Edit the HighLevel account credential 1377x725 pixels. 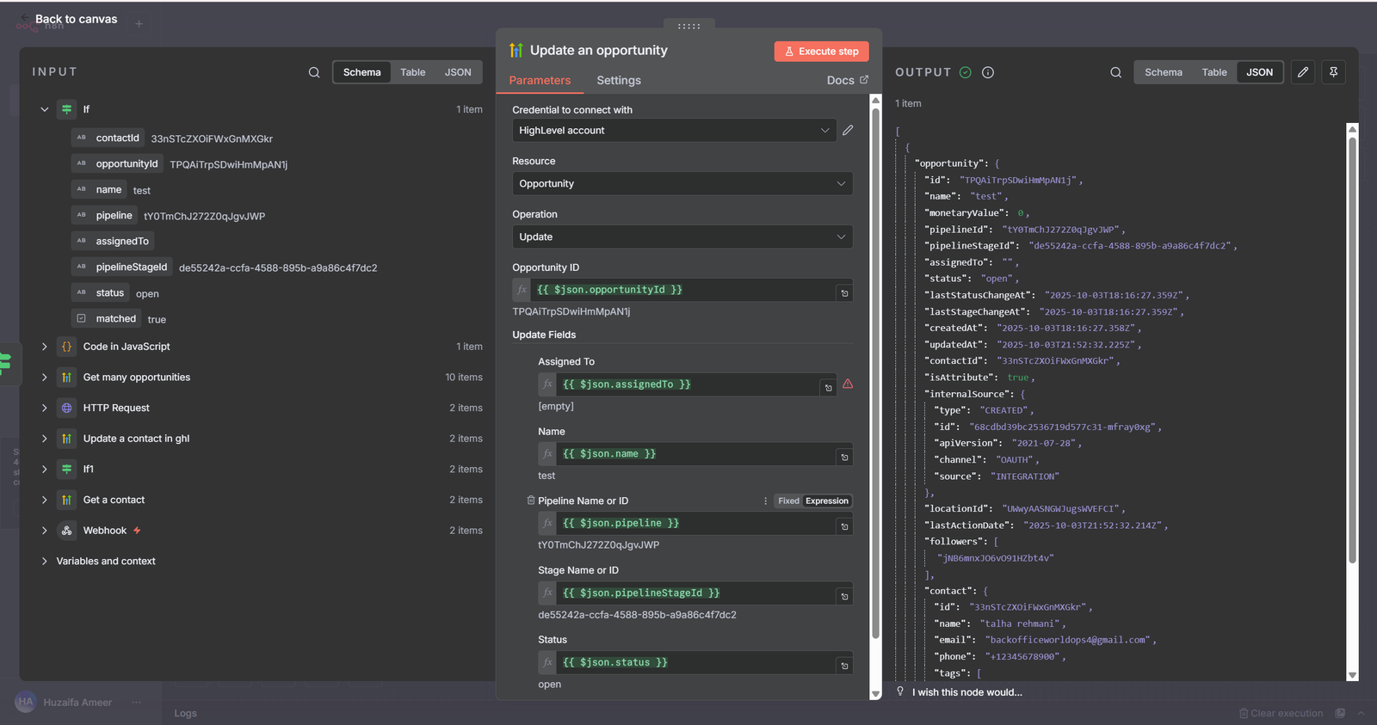click(848, 130)
